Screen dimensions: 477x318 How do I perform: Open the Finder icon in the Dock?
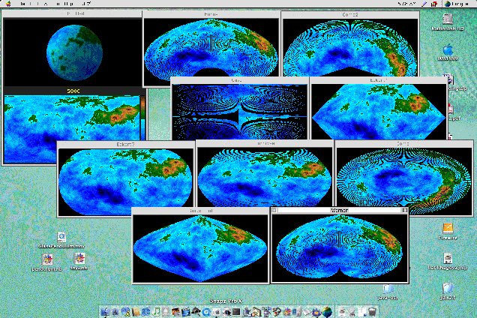coord(105,312)
